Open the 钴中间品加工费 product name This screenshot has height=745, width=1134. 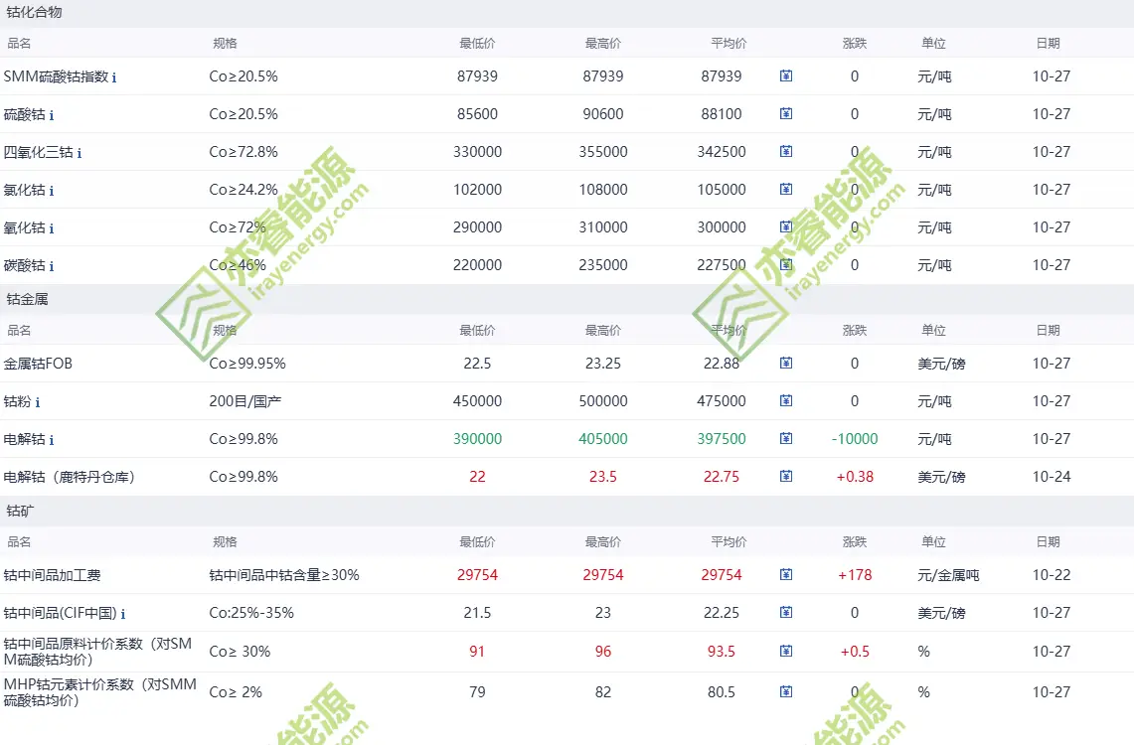point(52,575)
